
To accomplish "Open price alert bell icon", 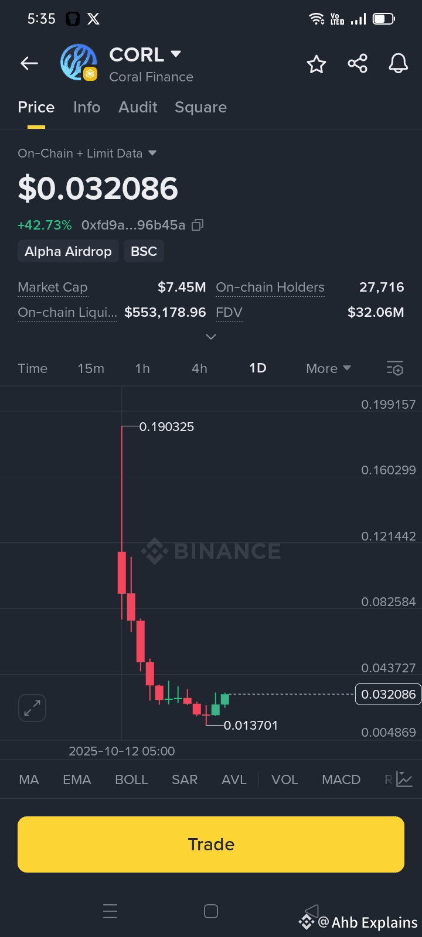I will point(399,63).
